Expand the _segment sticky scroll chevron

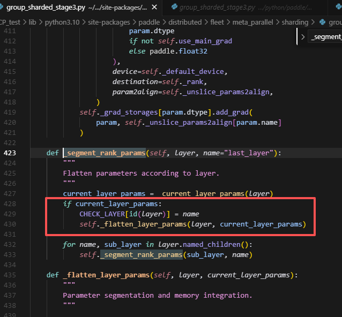pos(303,37)
